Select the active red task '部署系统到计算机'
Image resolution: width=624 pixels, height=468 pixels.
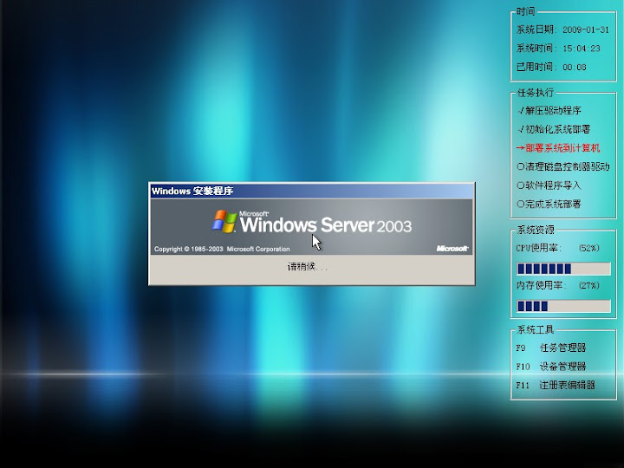[558, 148]
